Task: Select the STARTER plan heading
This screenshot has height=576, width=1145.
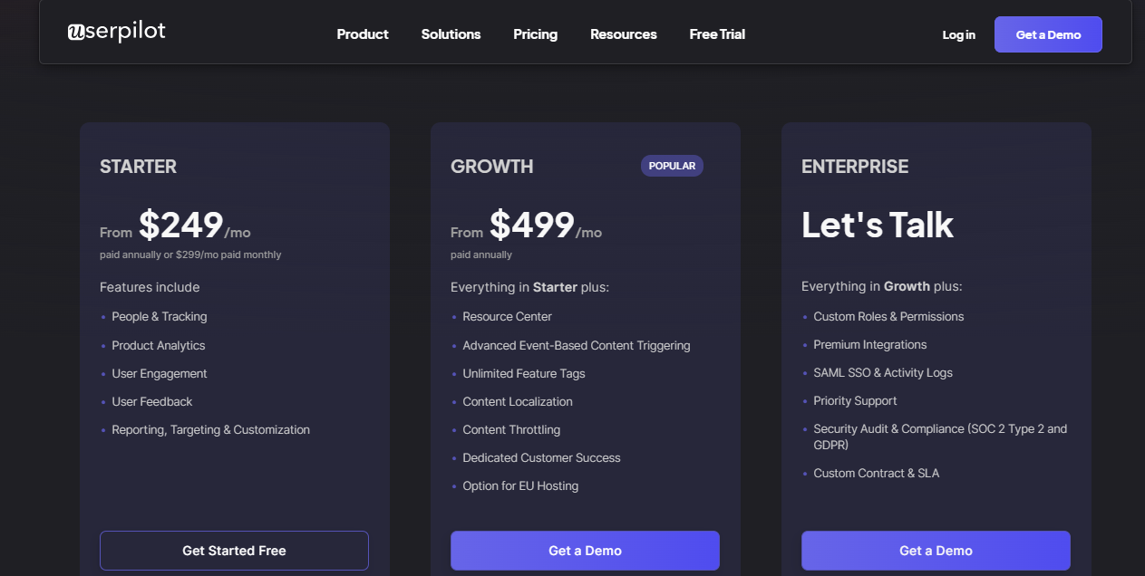Action: pos(138,167)
